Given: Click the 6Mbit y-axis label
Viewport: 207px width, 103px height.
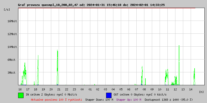Looking at the screenshot, I should (x=11, y=60).
